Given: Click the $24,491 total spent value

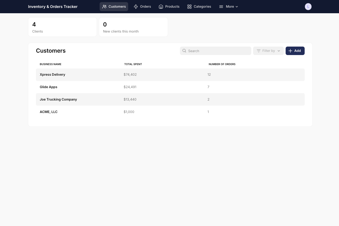Looking at the screenshot, I should [130, 87].
